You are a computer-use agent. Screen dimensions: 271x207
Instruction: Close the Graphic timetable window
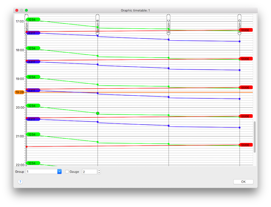coord(17,10)
